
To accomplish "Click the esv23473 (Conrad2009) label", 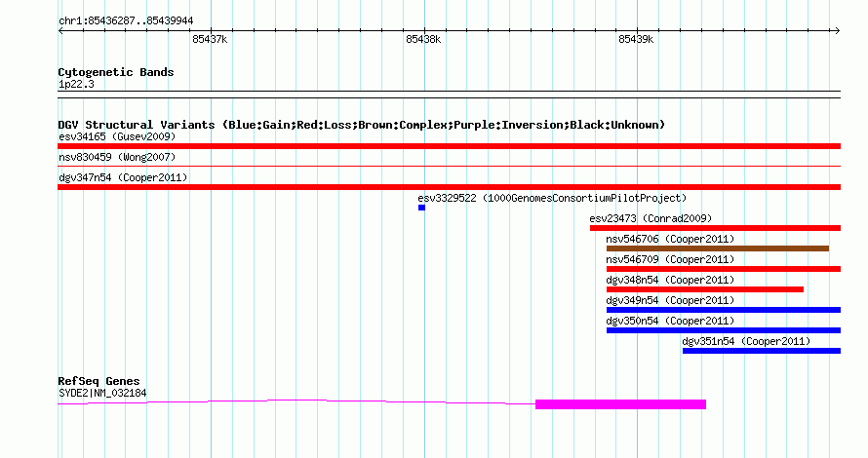I will click(651, 218).
